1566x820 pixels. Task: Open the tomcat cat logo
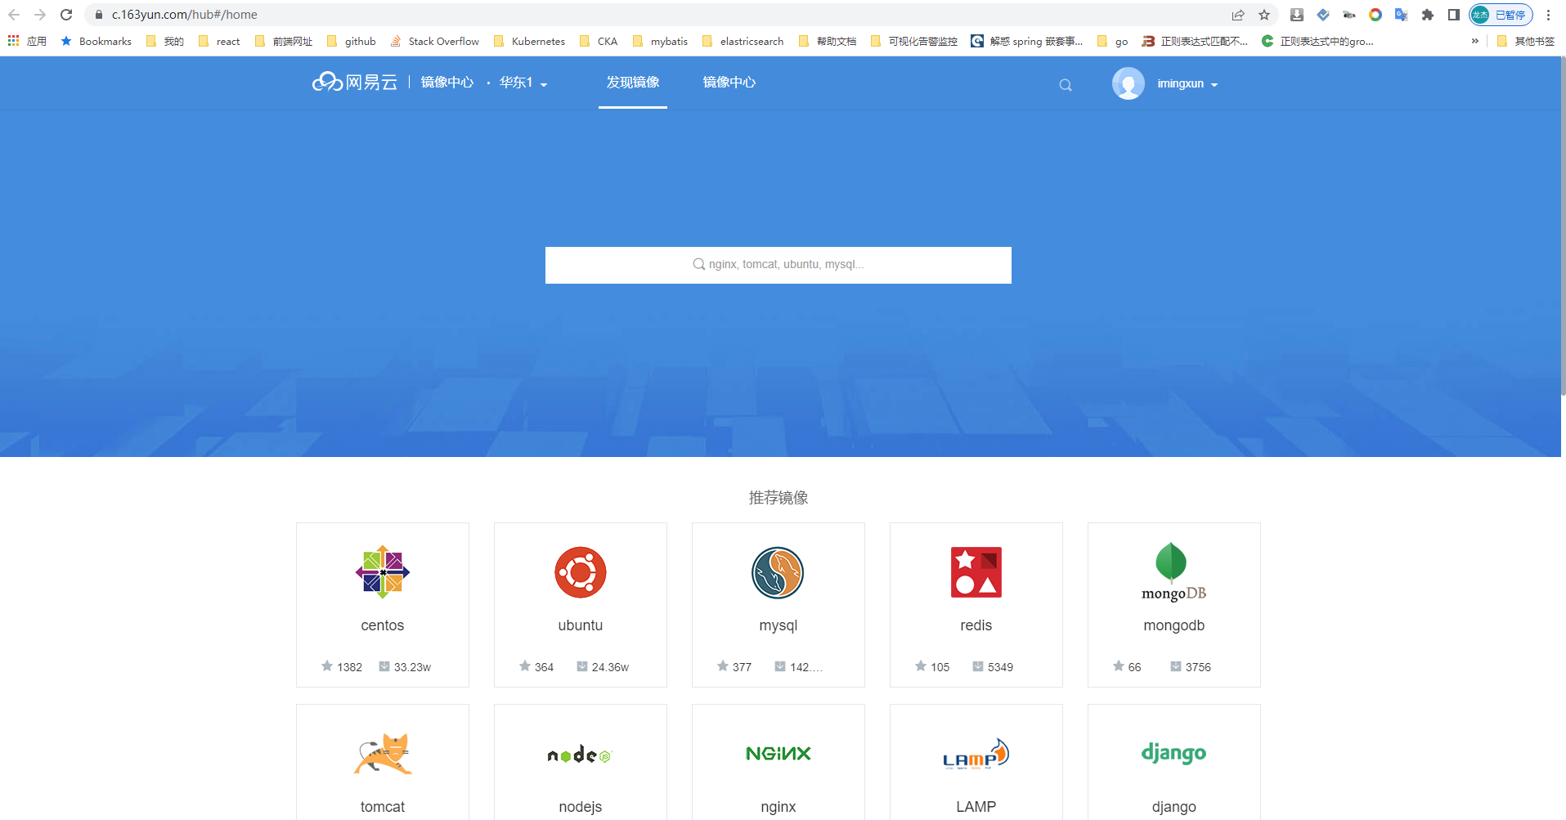pos(383,753)
